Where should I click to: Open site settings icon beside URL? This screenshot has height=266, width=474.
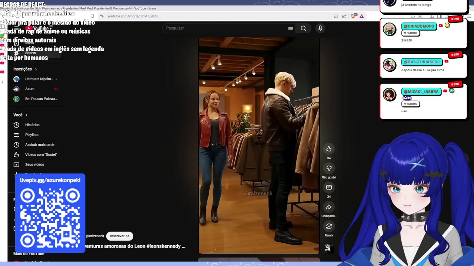point(102,16)
